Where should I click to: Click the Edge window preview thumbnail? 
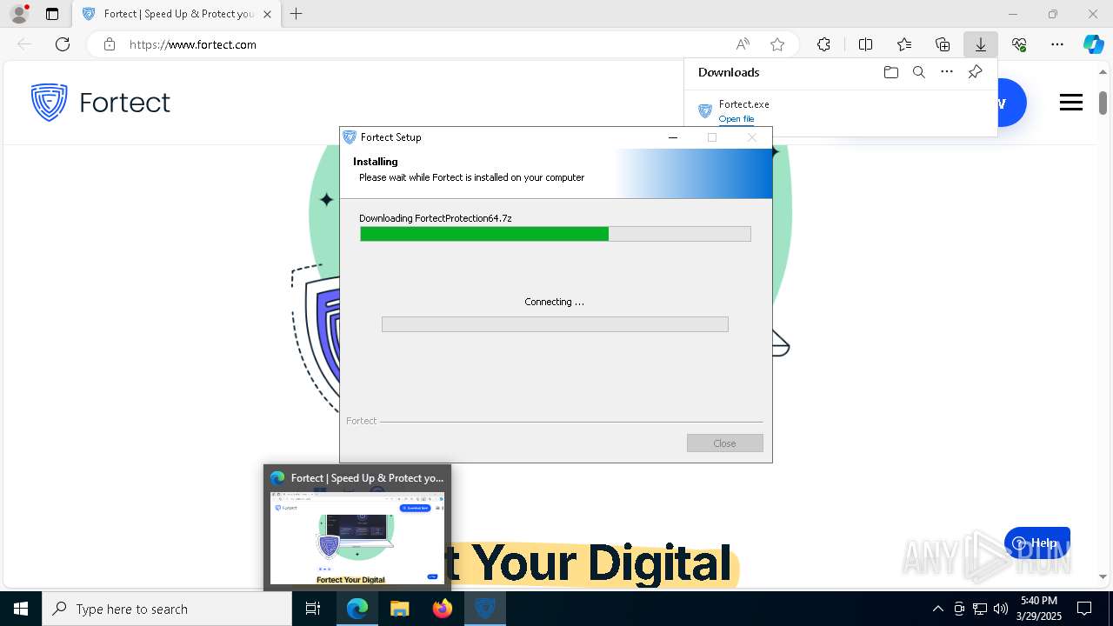click(x=357, y=538)
